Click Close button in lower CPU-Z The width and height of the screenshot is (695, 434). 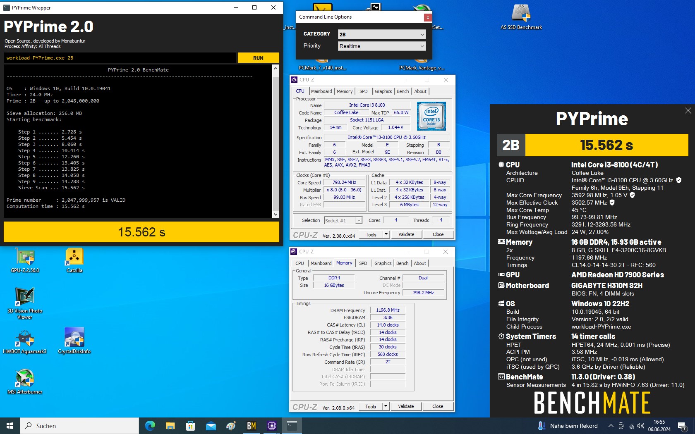point(438,406)
